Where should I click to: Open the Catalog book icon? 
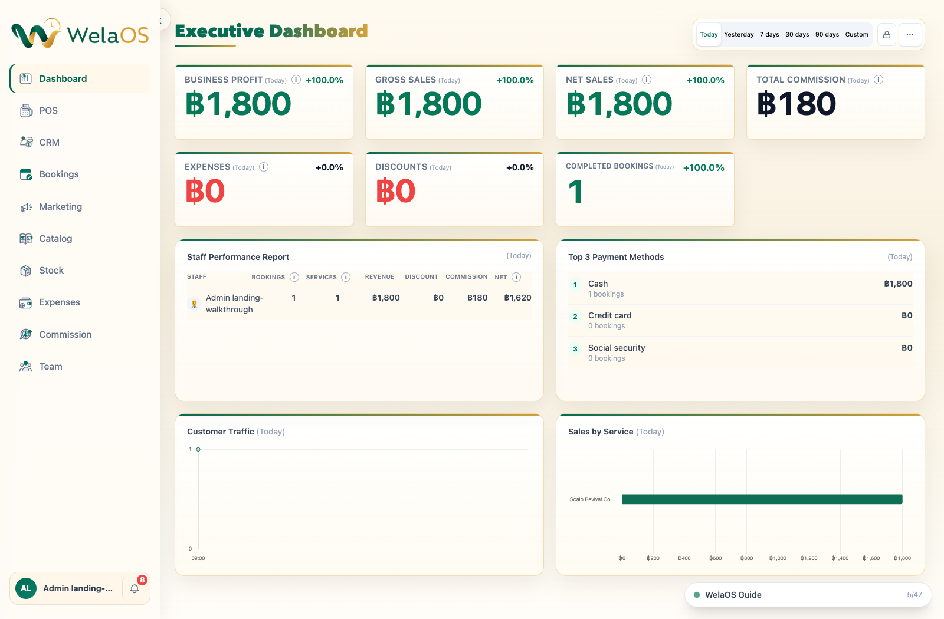26,239
